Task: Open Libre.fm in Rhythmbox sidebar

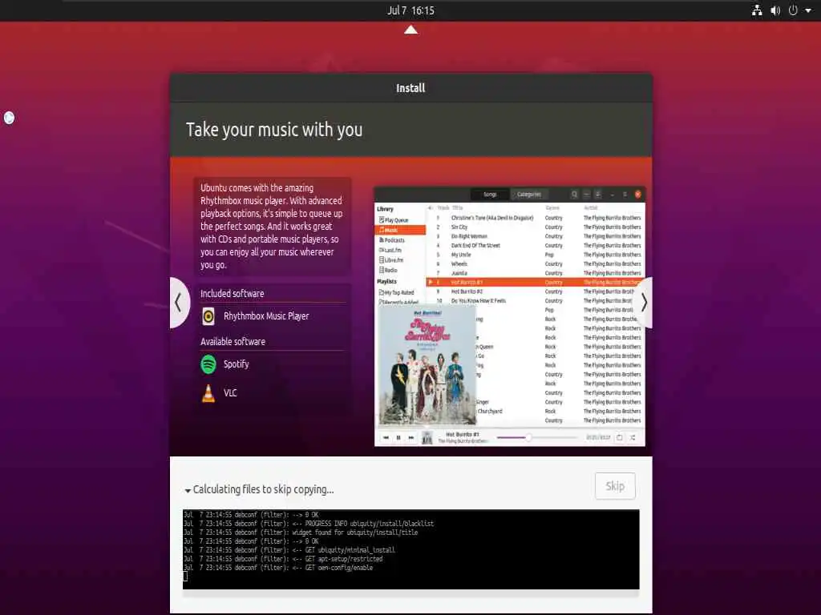Action: 391,260
